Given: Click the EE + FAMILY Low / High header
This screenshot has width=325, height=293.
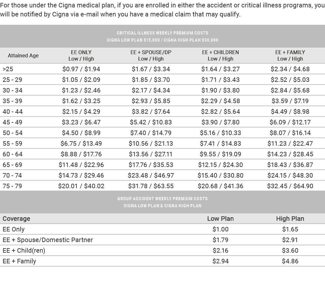Looking at the screenshot, I should pyautogui.click(x=290, y=55).
